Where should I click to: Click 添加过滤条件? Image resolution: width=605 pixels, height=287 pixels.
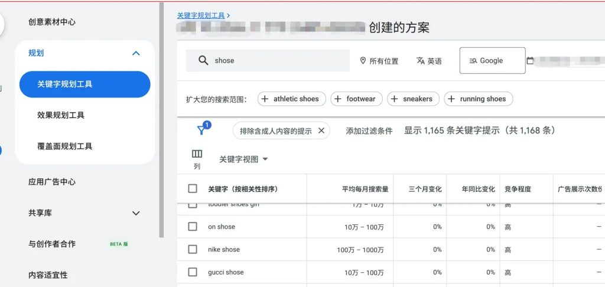point(369,131)
